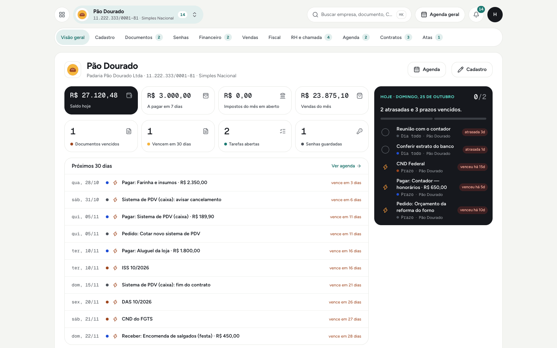557x348 pixels.
Task: Open Sistema de PDV (caixa): avisar cancelamento
Action: [x=217, y=200]
